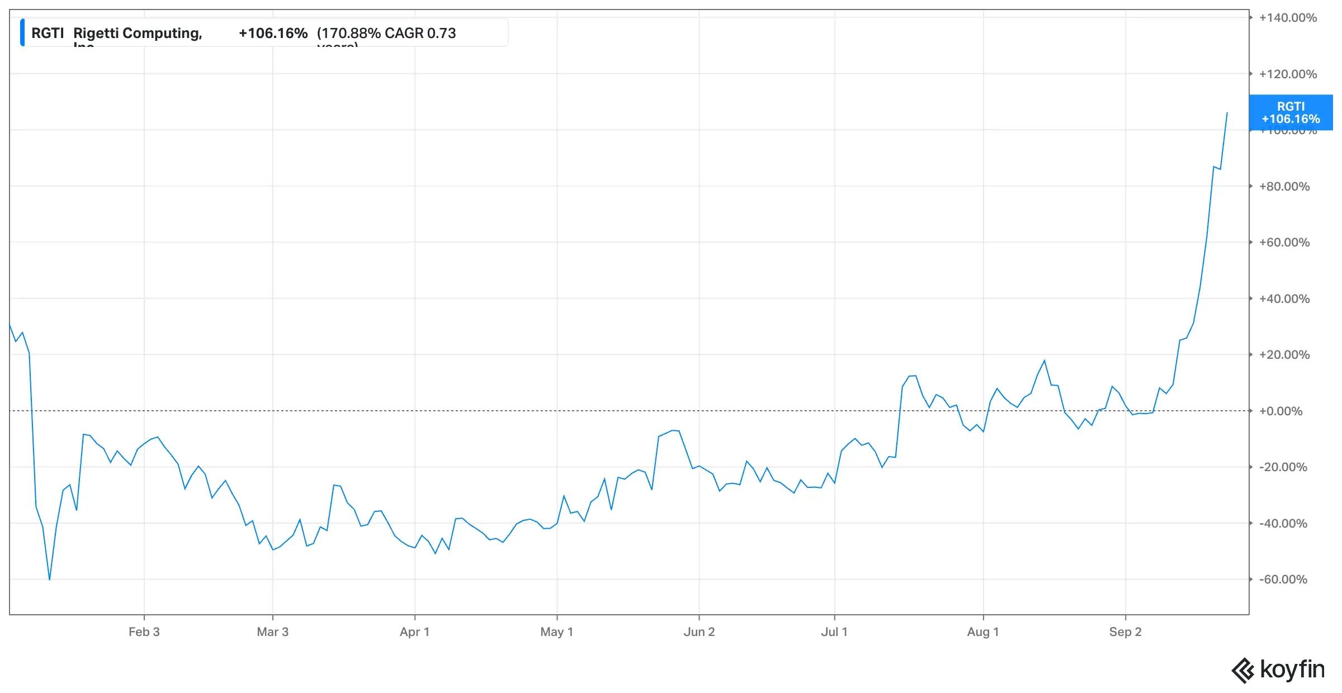
Task: Click the +0.00% axis label
Action: [x=1280, y=411]
